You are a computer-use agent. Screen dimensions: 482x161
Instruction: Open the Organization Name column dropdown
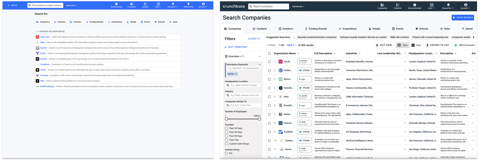298,53
